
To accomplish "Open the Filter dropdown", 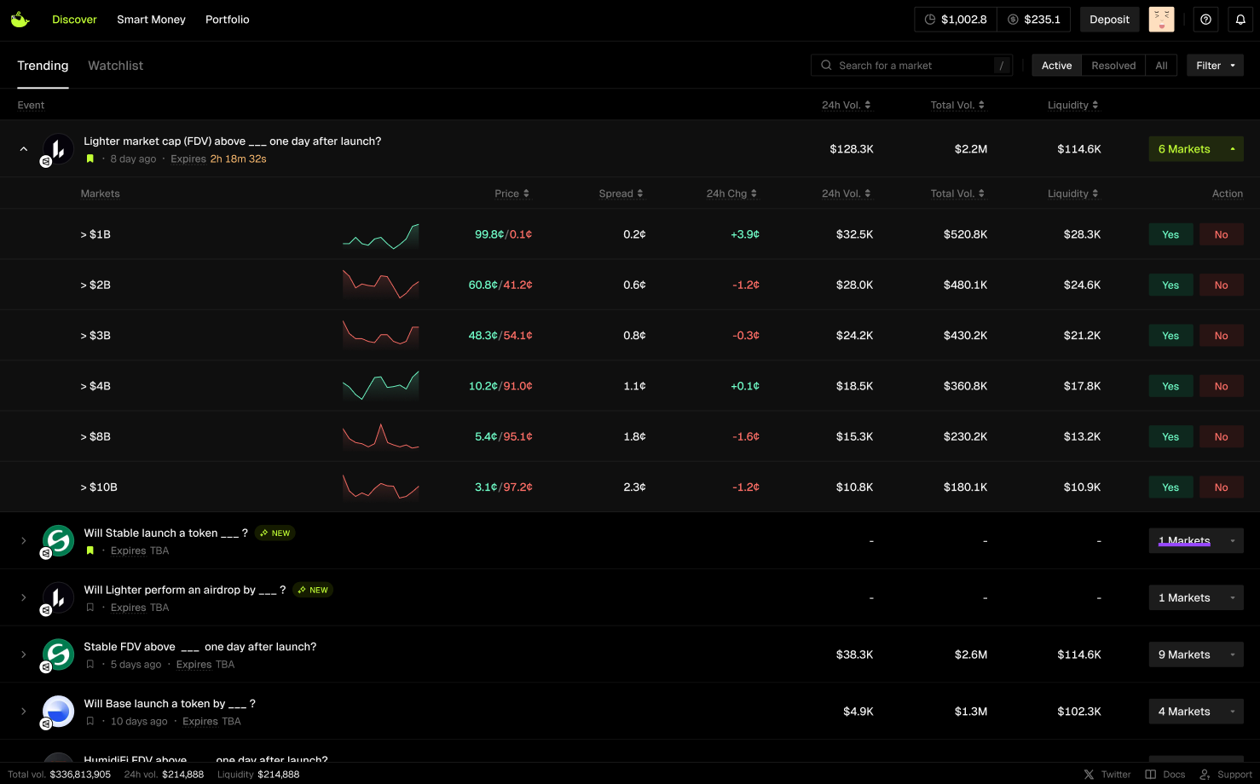I will click(x=1214, y=65).
